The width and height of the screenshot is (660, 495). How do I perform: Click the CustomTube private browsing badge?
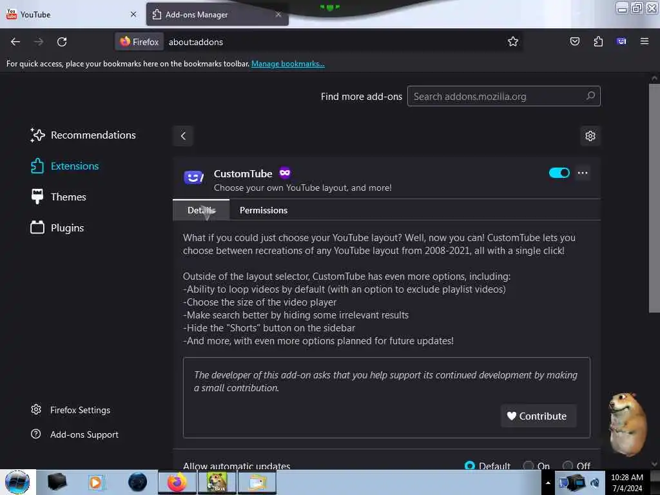(285, 173)
